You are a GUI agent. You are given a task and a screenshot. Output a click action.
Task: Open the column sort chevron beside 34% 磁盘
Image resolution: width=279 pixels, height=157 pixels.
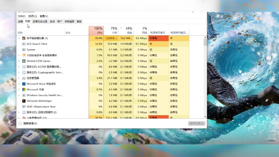(121, 28)
